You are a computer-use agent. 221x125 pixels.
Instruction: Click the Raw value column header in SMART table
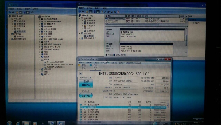(x=163, y=102)
